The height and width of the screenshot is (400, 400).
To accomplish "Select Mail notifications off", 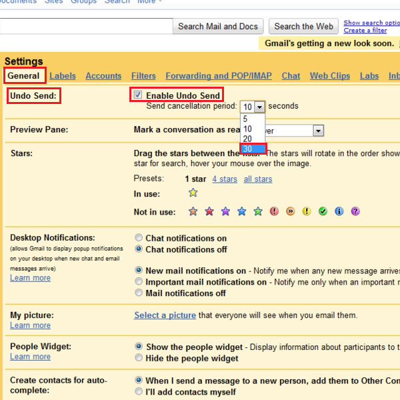I will coord(139,293).
